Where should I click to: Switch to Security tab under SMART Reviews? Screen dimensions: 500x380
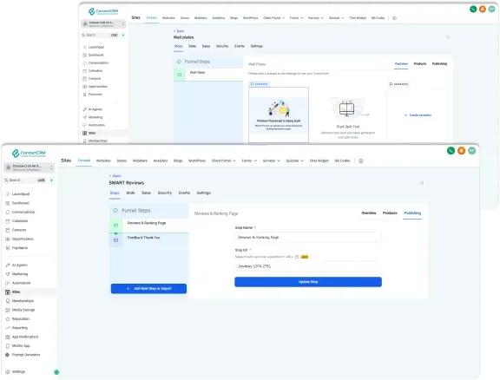pos(165,193)
